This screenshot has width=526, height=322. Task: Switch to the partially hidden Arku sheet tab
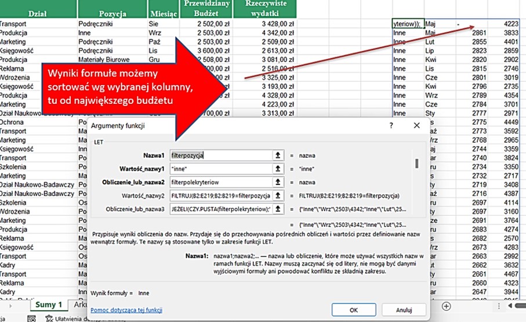[80, 305]
